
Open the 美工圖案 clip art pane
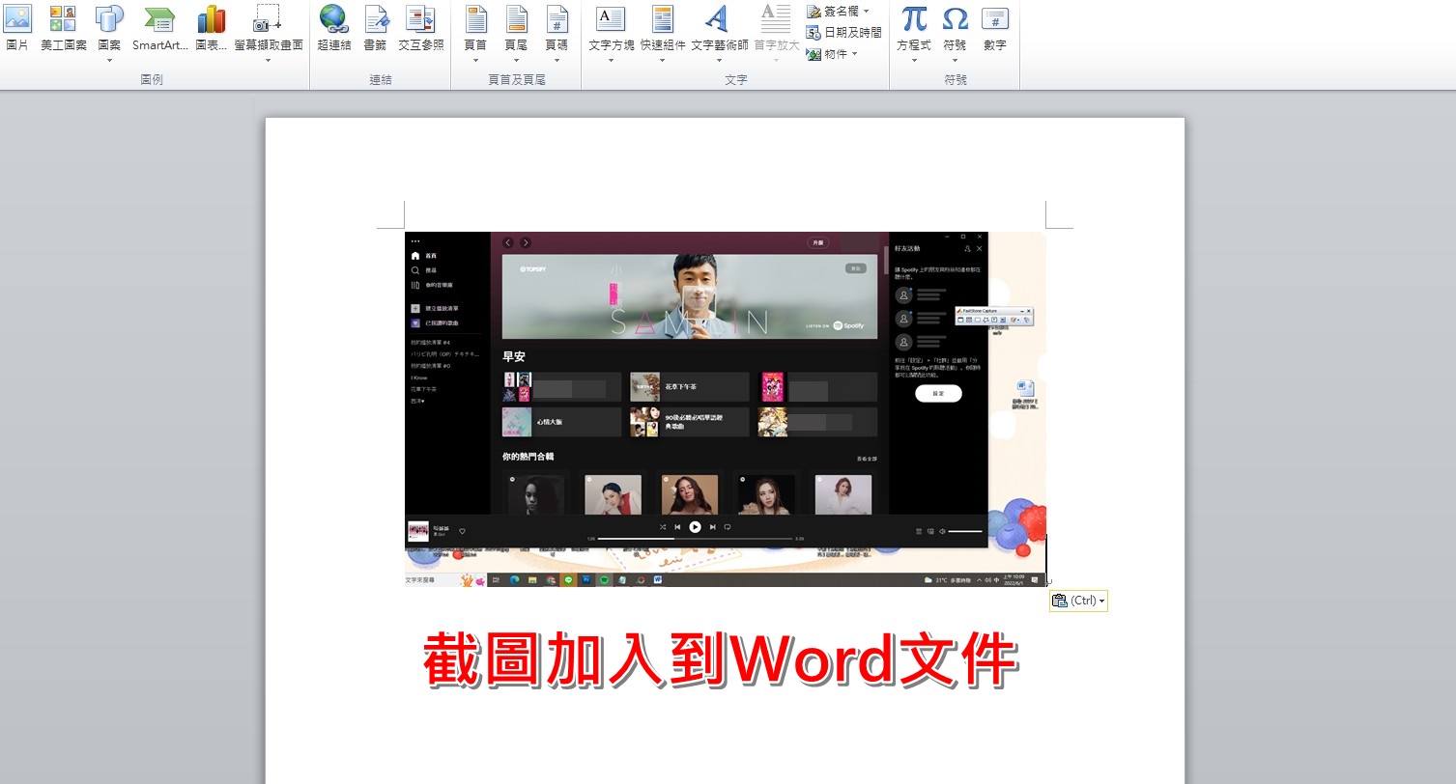[x=64, y=29]
